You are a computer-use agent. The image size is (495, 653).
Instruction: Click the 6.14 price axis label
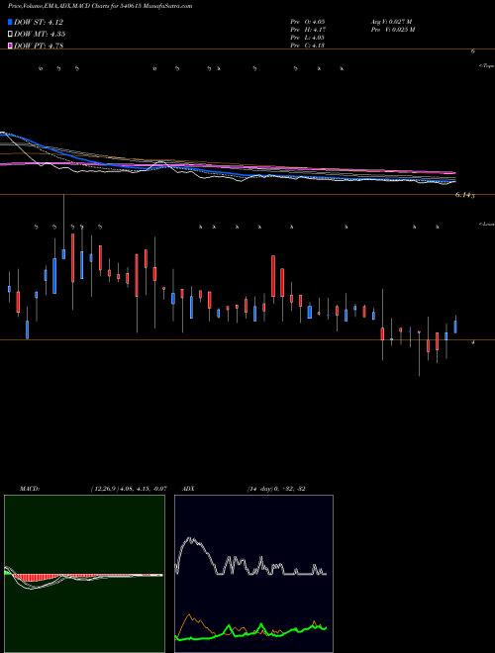coord(465,195)
